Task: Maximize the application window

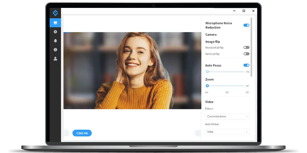Action: tap(244, 11)
